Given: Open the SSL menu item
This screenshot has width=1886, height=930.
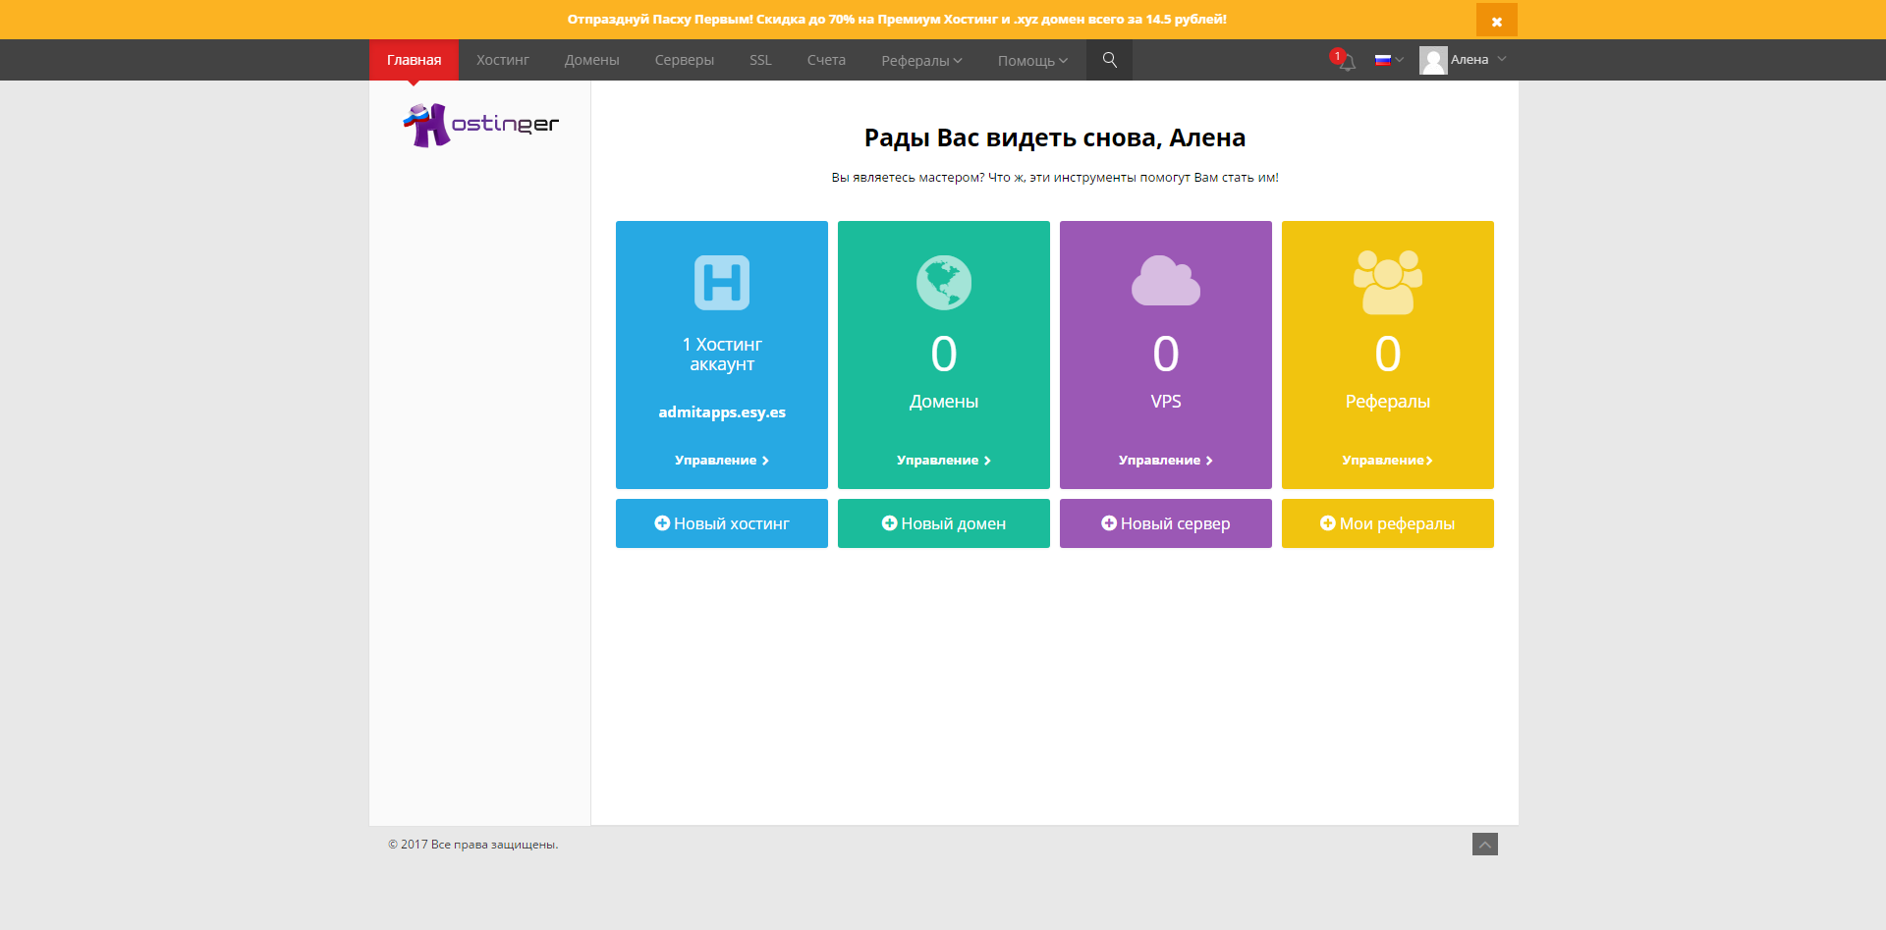Looking at the screenshot, I should 761,60.
